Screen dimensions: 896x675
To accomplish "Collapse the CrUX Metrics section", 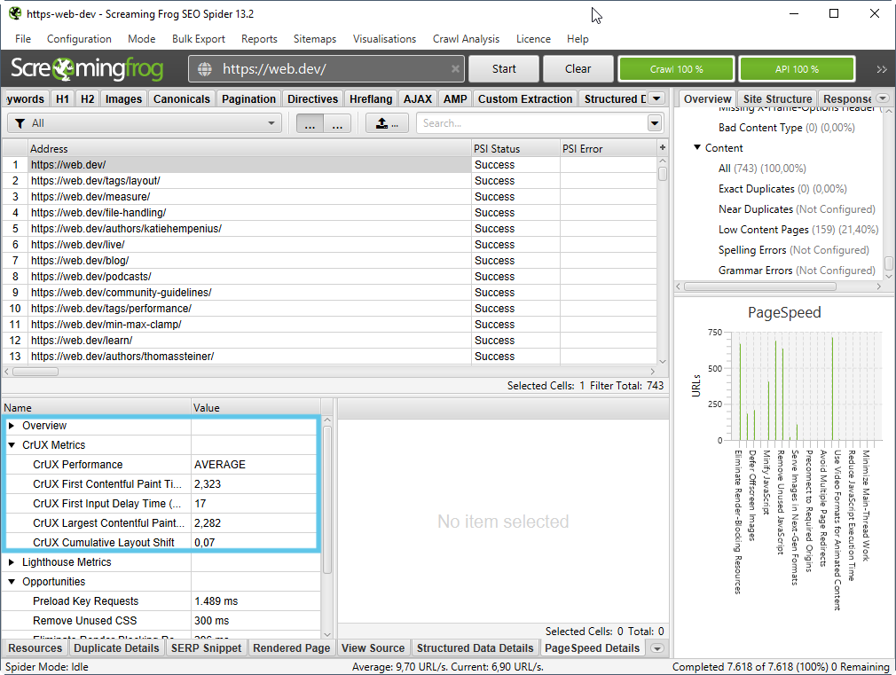I will point(12,445).
